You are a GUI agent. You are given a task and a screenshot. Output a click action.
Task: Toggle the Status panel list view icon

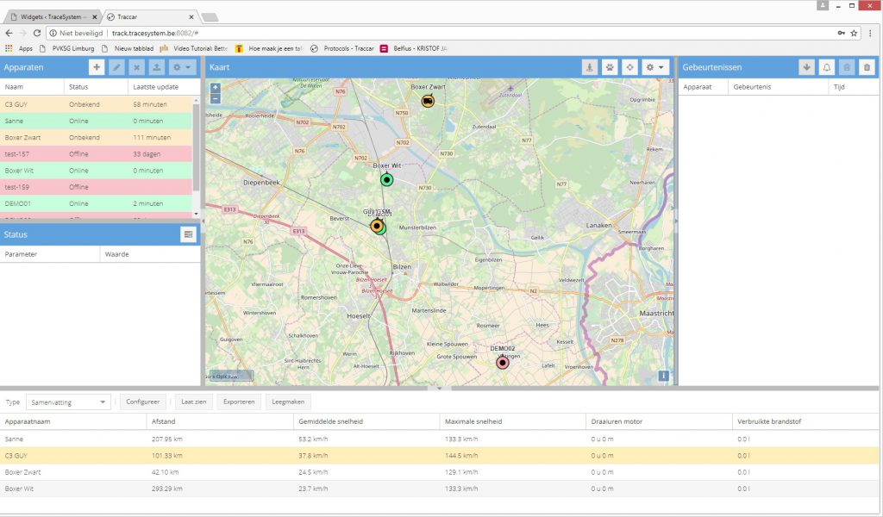pyautogui.click(x=188, y=234)
